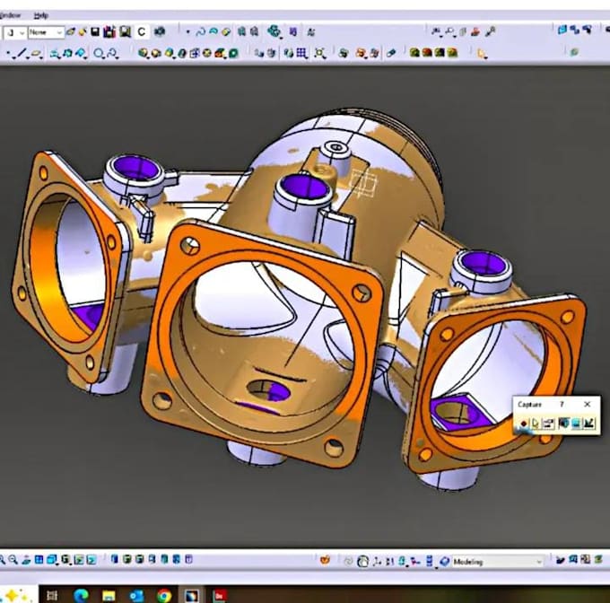Open Google Chrome from the taskbar

coord(164,595)
